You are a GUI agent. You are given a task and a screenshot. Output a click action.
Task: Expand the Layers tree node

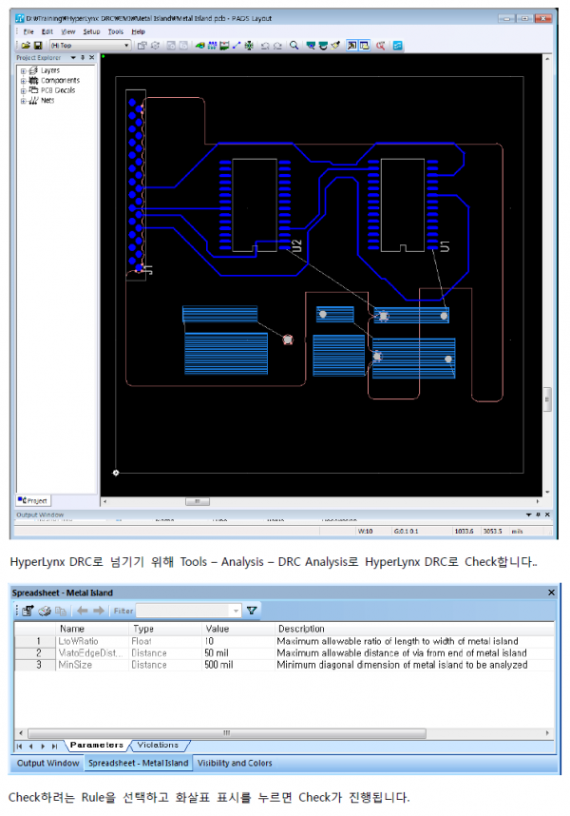[x=23, y=70]
